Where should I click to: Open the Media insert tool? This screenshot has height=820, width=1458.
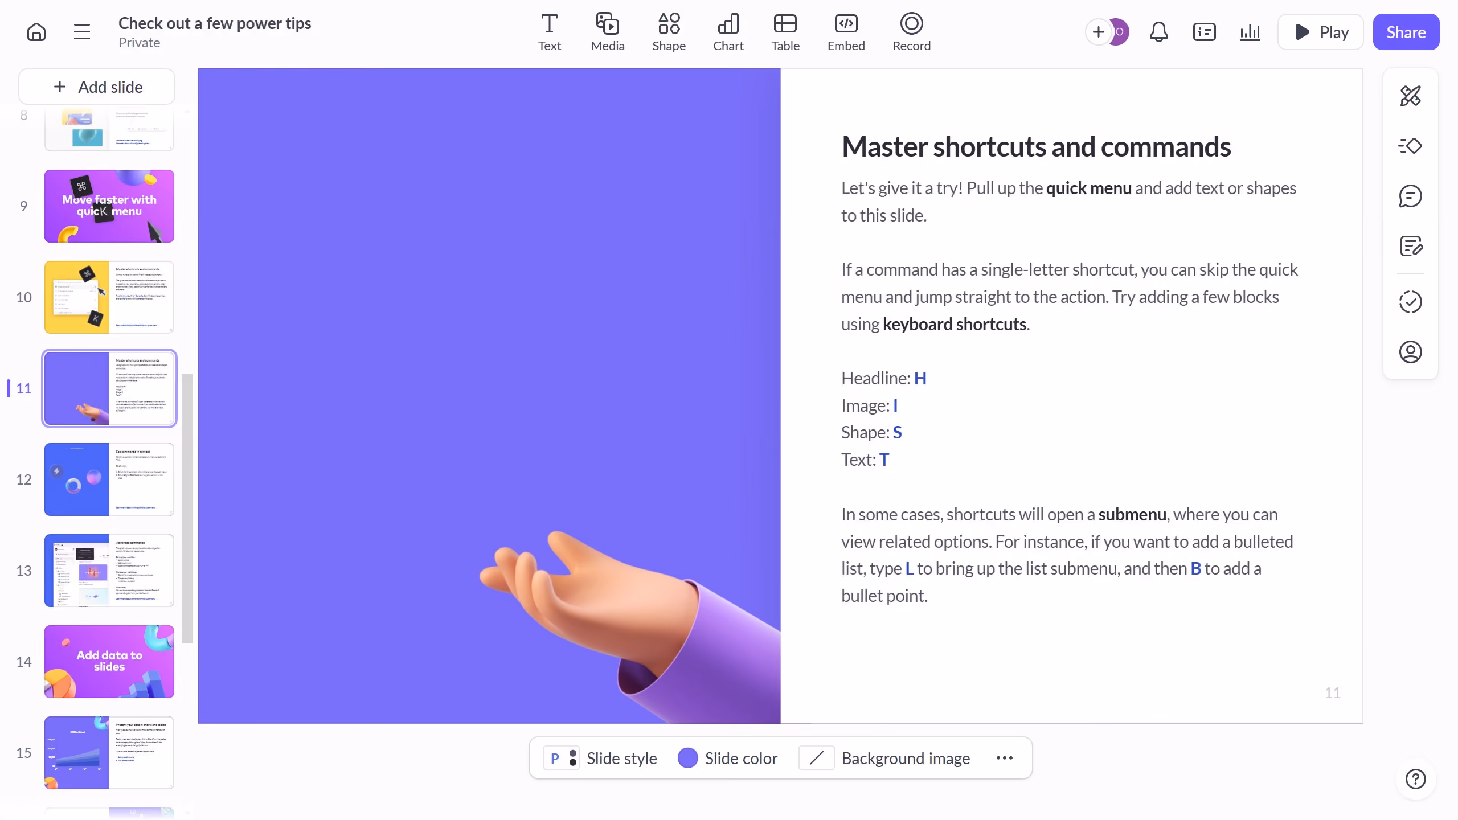click(x=608, y=32)
